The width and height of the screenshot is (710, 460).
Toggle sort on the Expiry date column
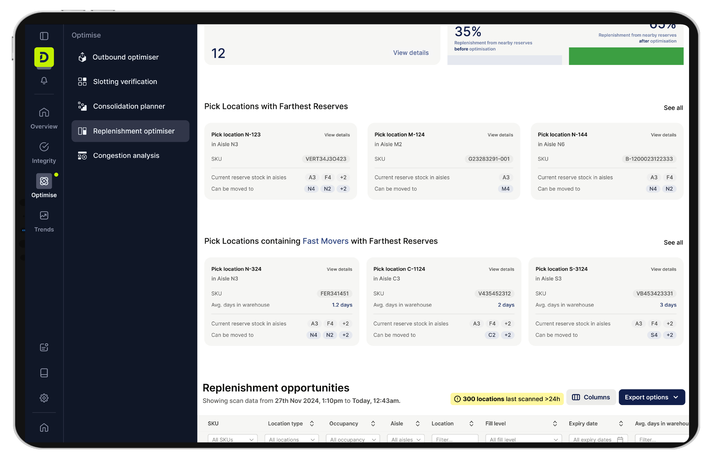point(621,423)
